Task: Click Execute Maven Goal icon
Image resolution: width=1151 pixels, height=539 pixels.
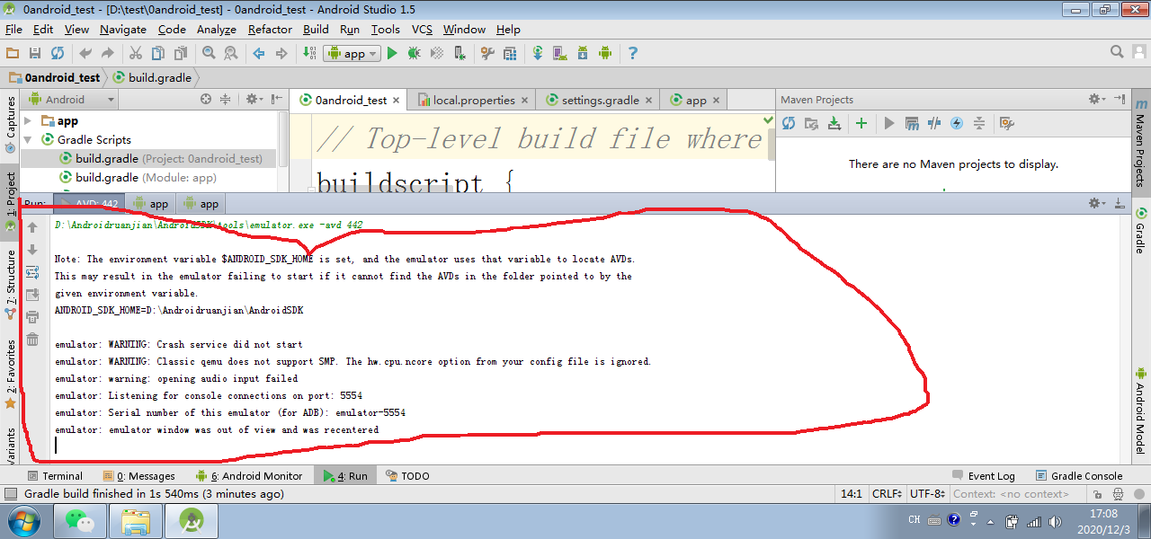Action: (912, 123)
